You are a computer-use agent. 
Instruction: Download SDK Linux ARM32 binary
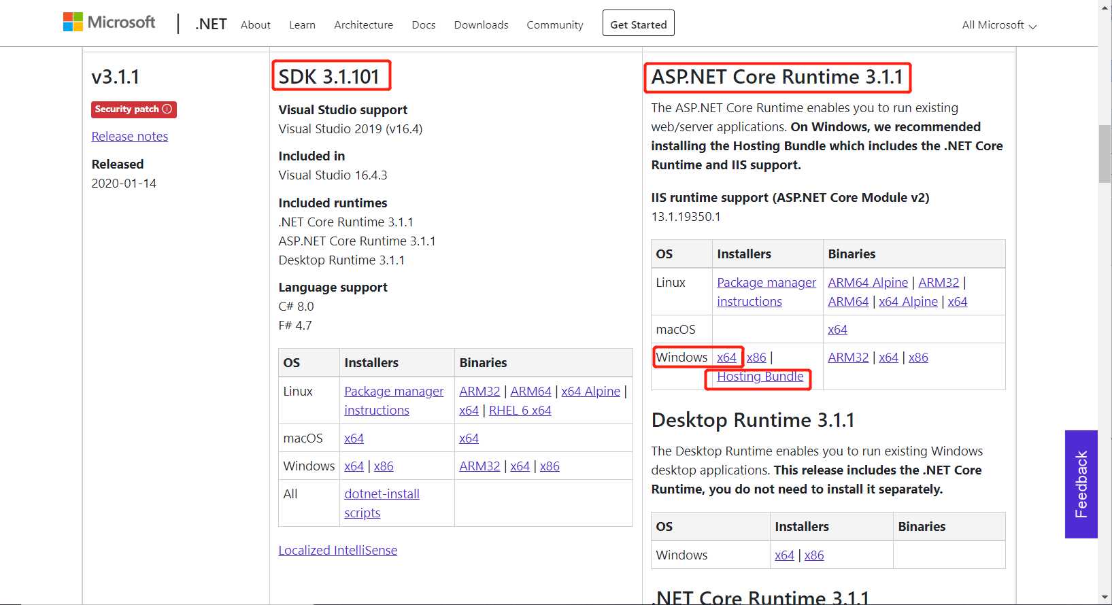pyautogui.click(x=479, y=391)
